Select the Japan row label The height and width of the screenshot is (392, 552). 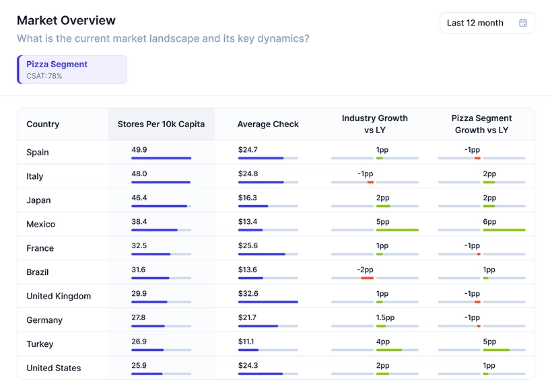tap(38, 200)
